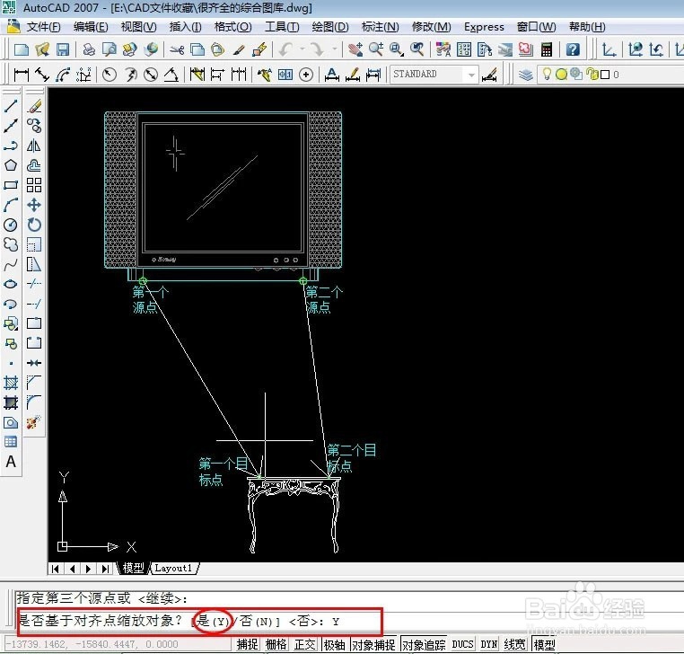The height and width of the screenshot is (654, 684).
Task: Open the 帮助(H) menu
Action: coord(587,27)
